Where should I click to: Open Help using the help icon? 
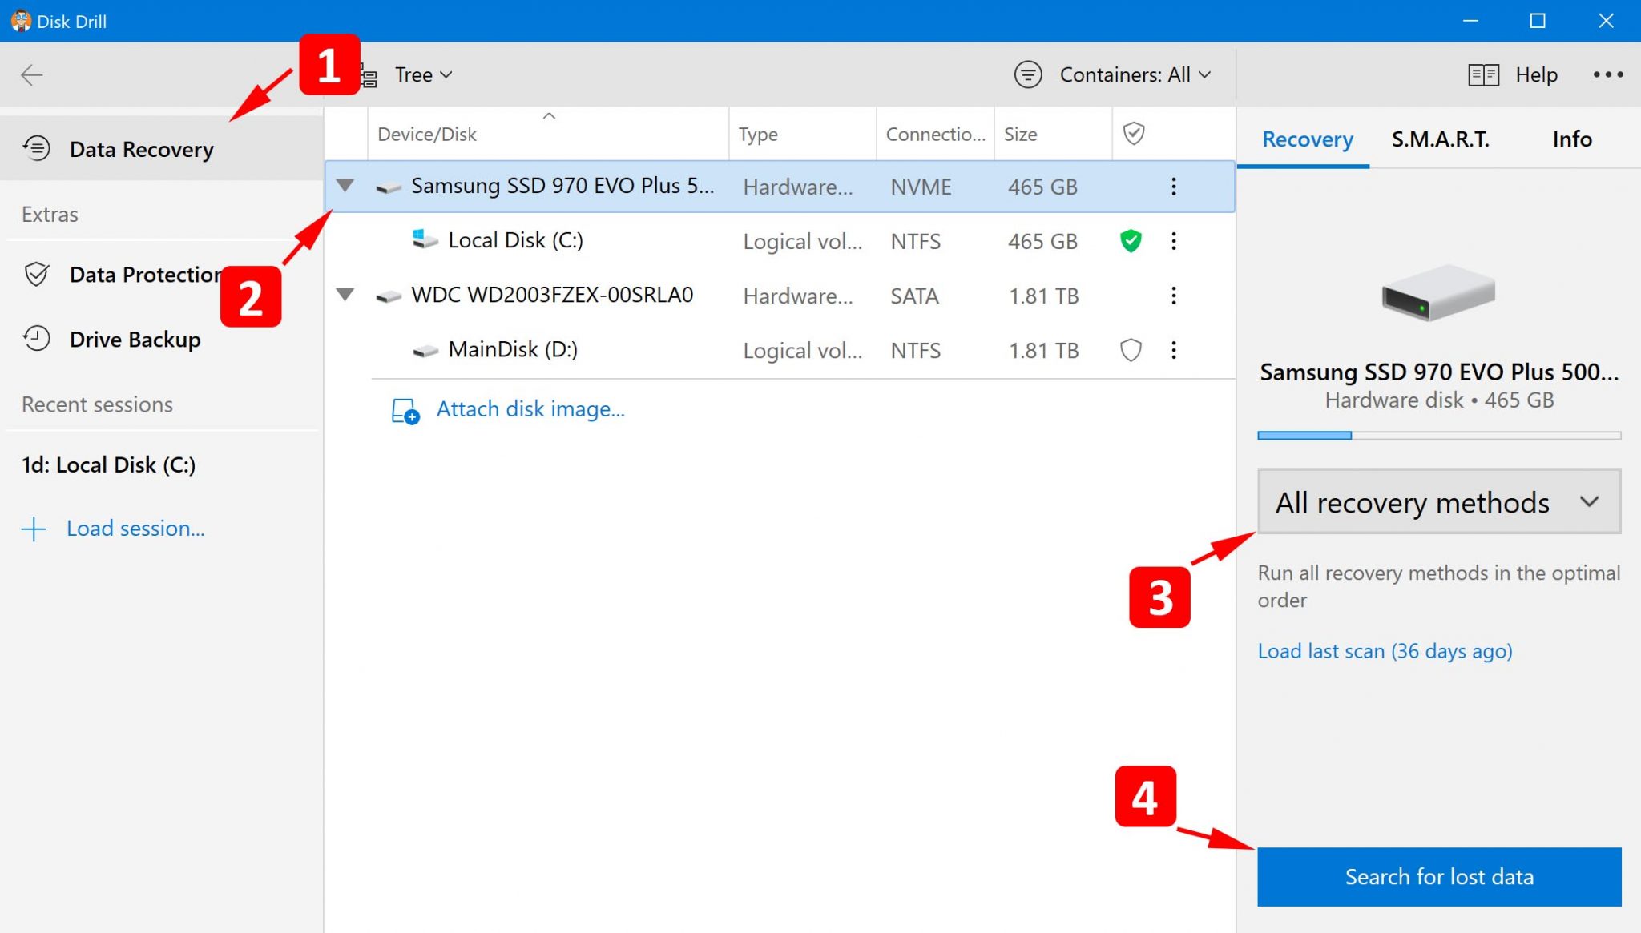point(1483,74)
